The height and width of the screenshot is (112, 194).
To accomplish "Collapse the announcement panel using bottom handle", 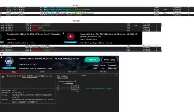I will [28, 87].
